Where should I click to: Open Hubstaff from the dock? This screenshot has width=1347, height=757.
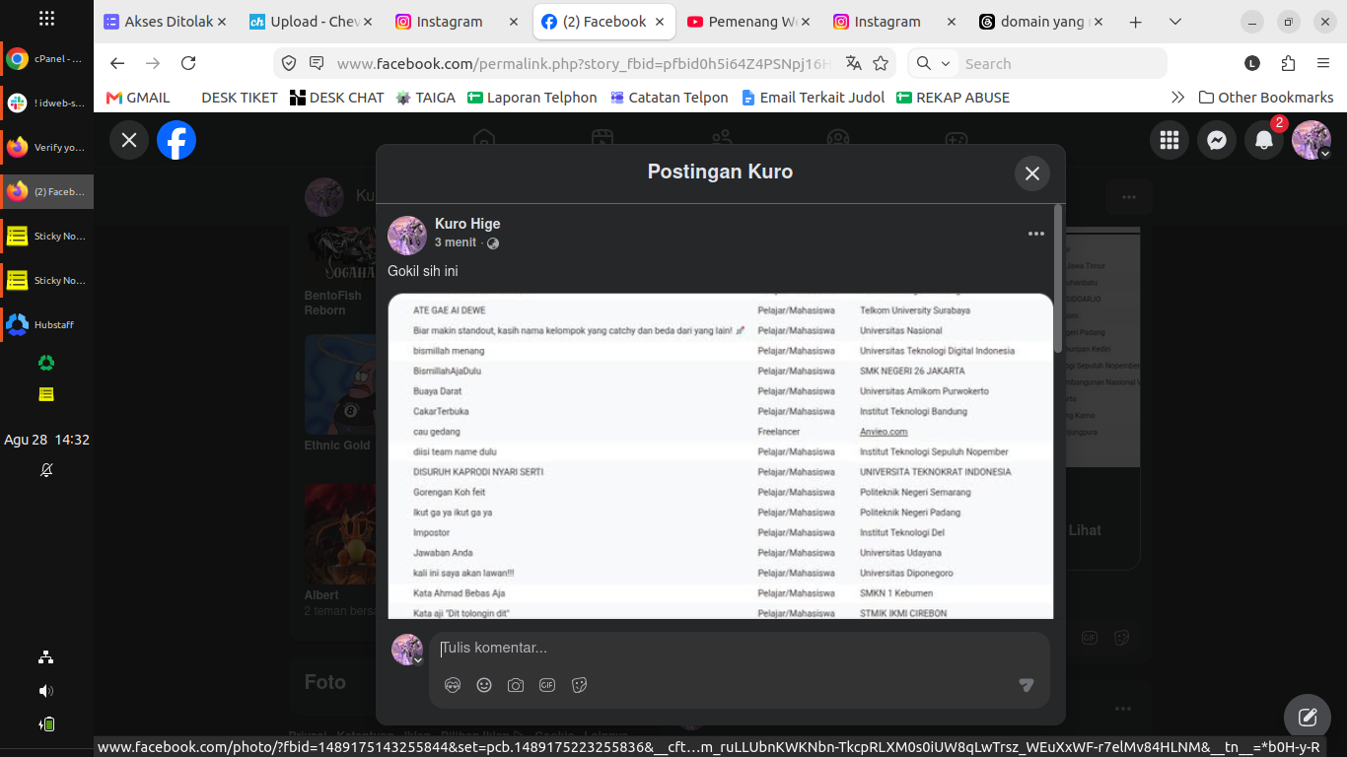coord(46,324)
